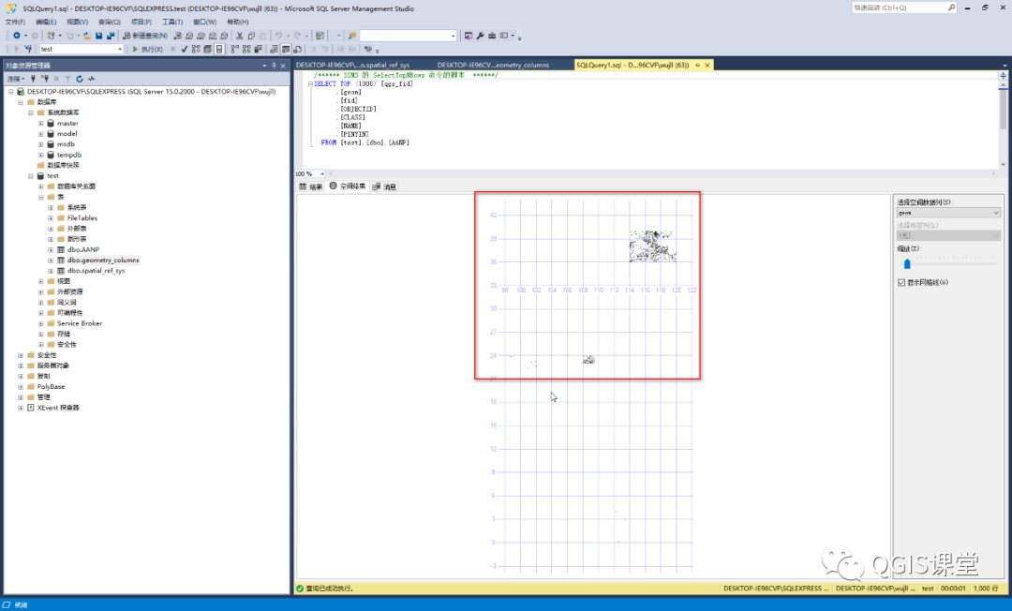Image resolution: width=1012 pixels, height=611 pixels.
Task: Click the Open File folder icon
Action: pos(87,36)
